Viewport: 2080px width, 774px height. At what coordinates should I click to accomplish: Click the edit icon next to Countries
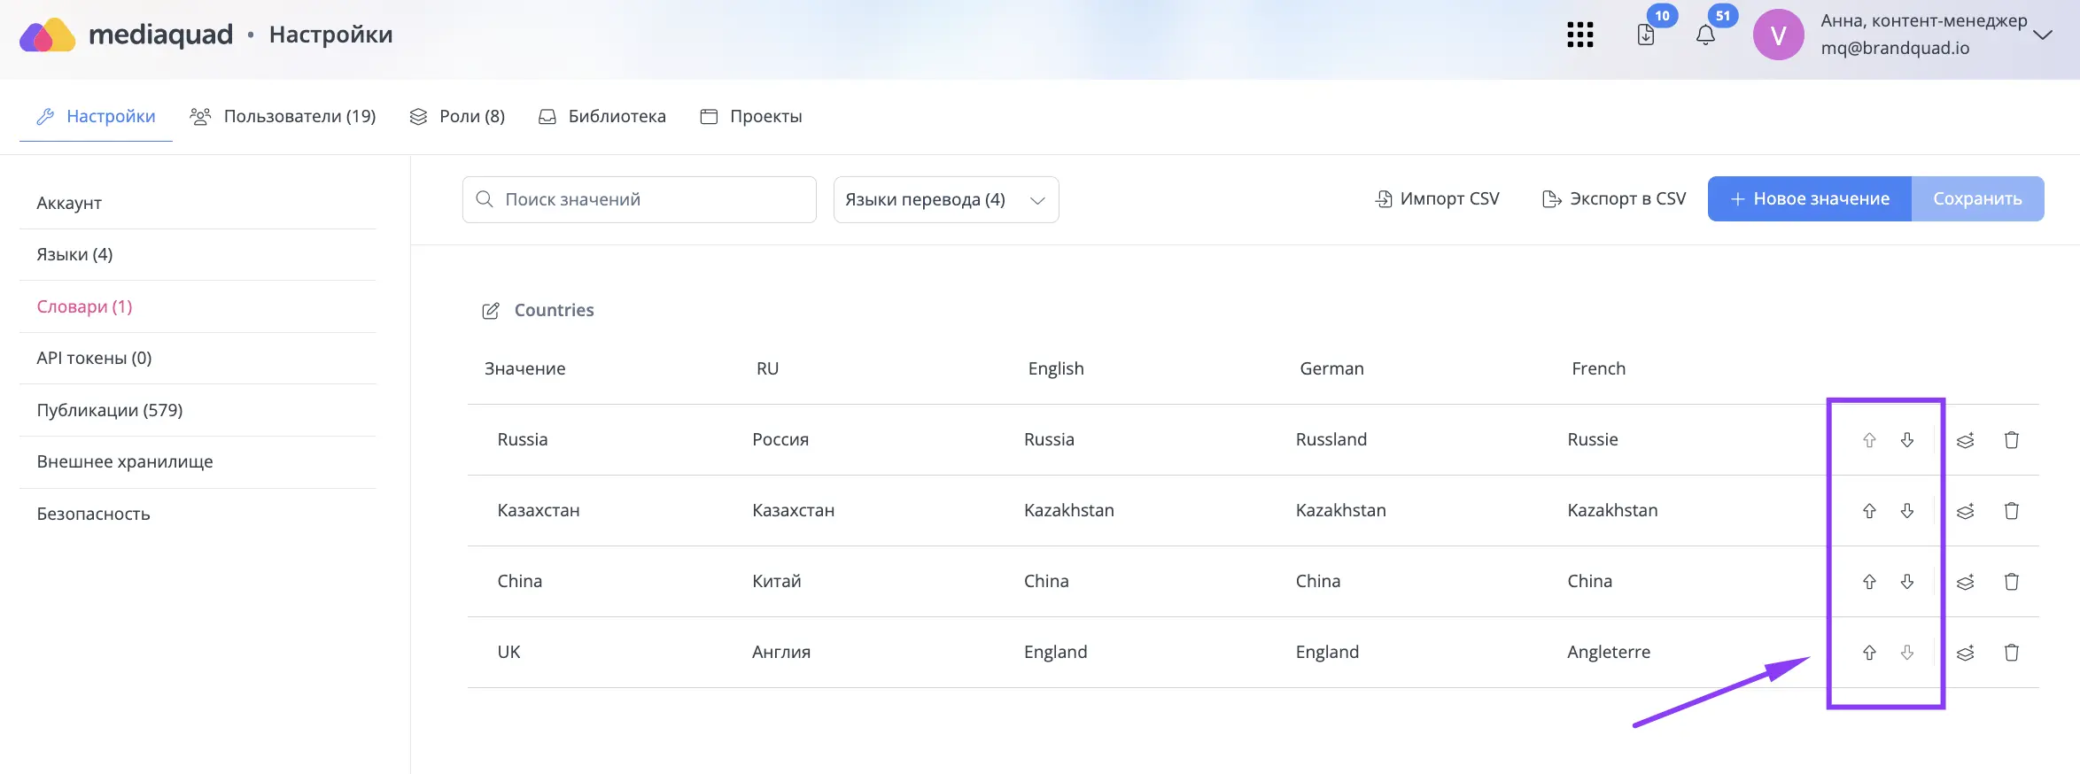[490, 311]
